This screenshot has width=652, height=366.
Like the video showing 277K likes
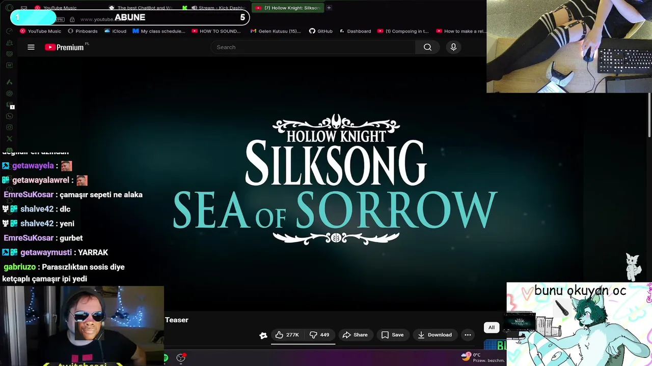[287, 335]
